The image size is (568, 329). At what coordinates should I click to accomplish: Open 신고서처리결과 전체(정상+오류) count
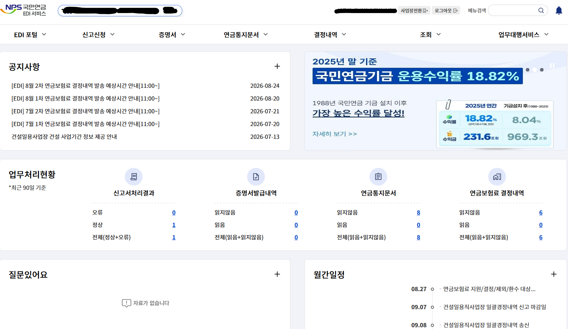174,237
